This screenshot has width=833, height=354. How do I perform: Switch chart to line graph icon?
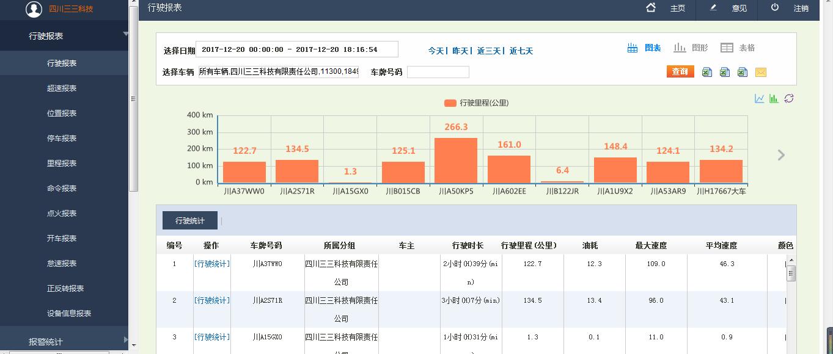tap(760, 98)
